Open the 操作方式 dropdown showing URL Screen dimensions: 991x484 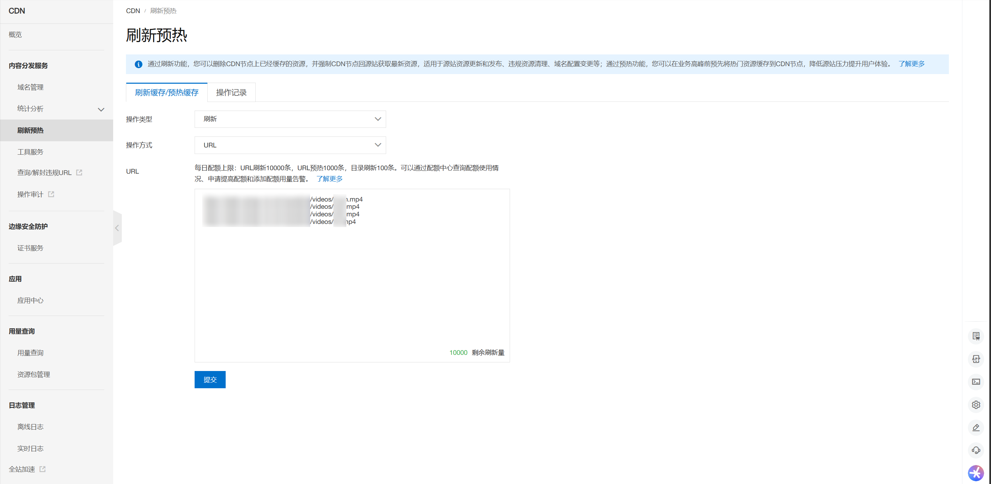[x=290, y=145]
